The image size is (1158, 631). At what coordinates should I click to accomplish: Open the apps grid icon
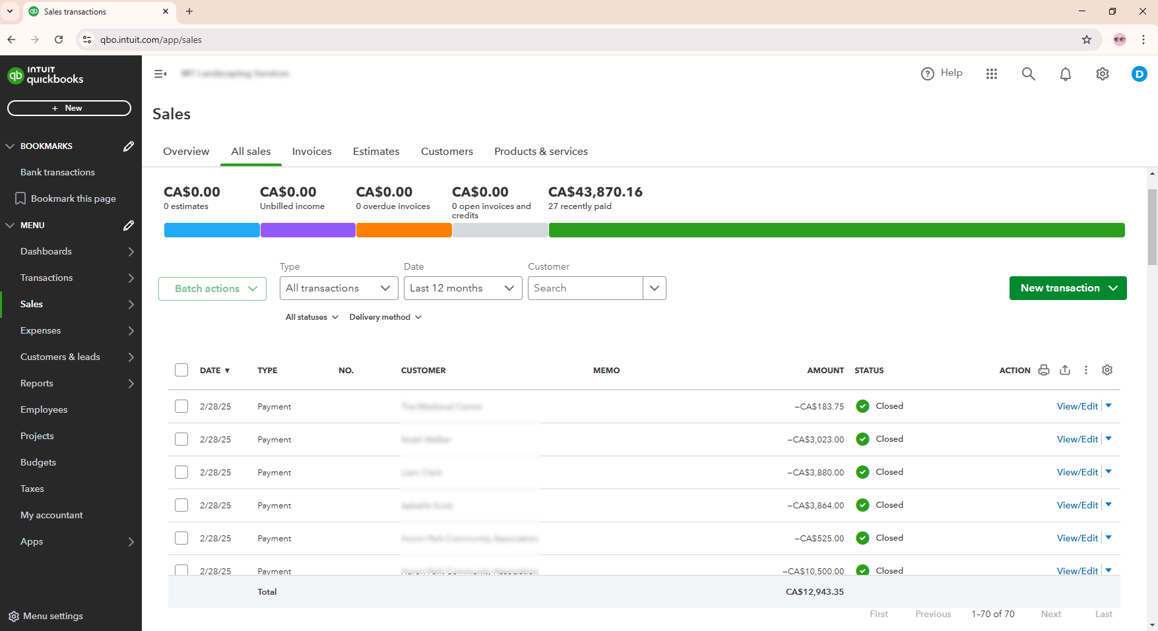click(x=992, y=74)
